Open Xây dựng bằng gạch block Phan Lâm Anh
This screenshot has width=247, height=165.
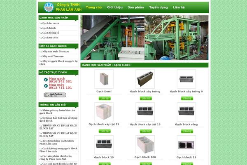click(x=56, y=142)
